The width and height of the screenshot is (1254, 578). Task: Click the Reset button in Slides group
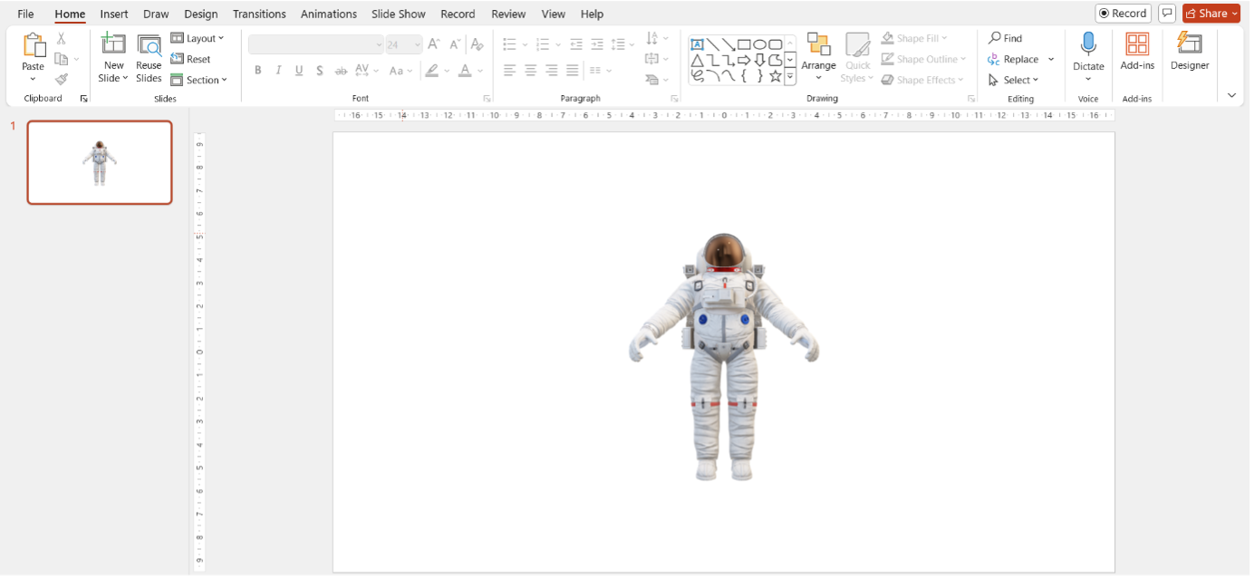[x=192, y=58]
